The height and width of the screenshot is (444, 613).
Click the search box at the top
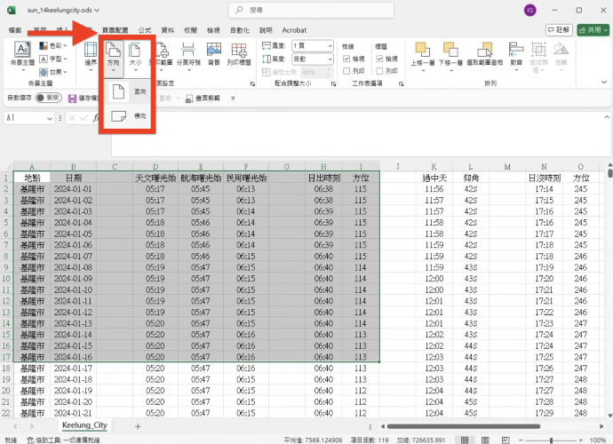click(x=311, y=10)
